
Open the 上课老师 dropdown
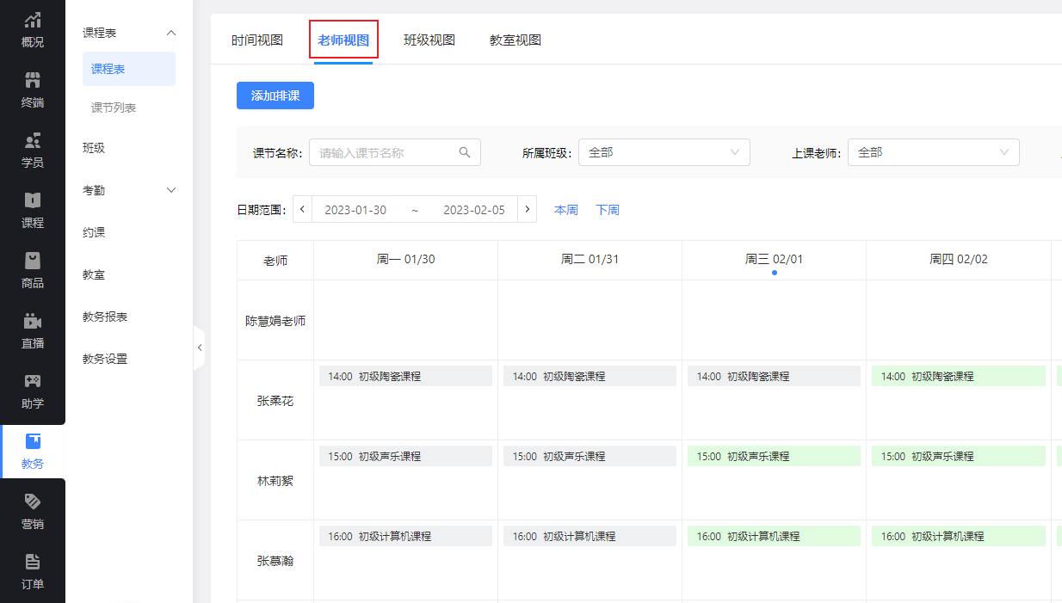coord(933,152)
